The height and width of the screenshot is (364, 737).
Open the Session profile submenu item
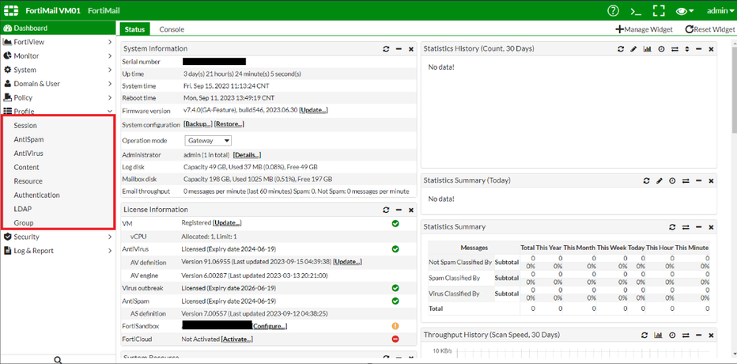(x=25, y=126)
